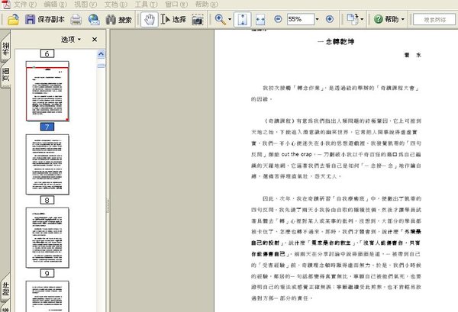This screenshot has width=458, height=312.
Task: Open a file with the folder icon
Action: tap(13, 20)
